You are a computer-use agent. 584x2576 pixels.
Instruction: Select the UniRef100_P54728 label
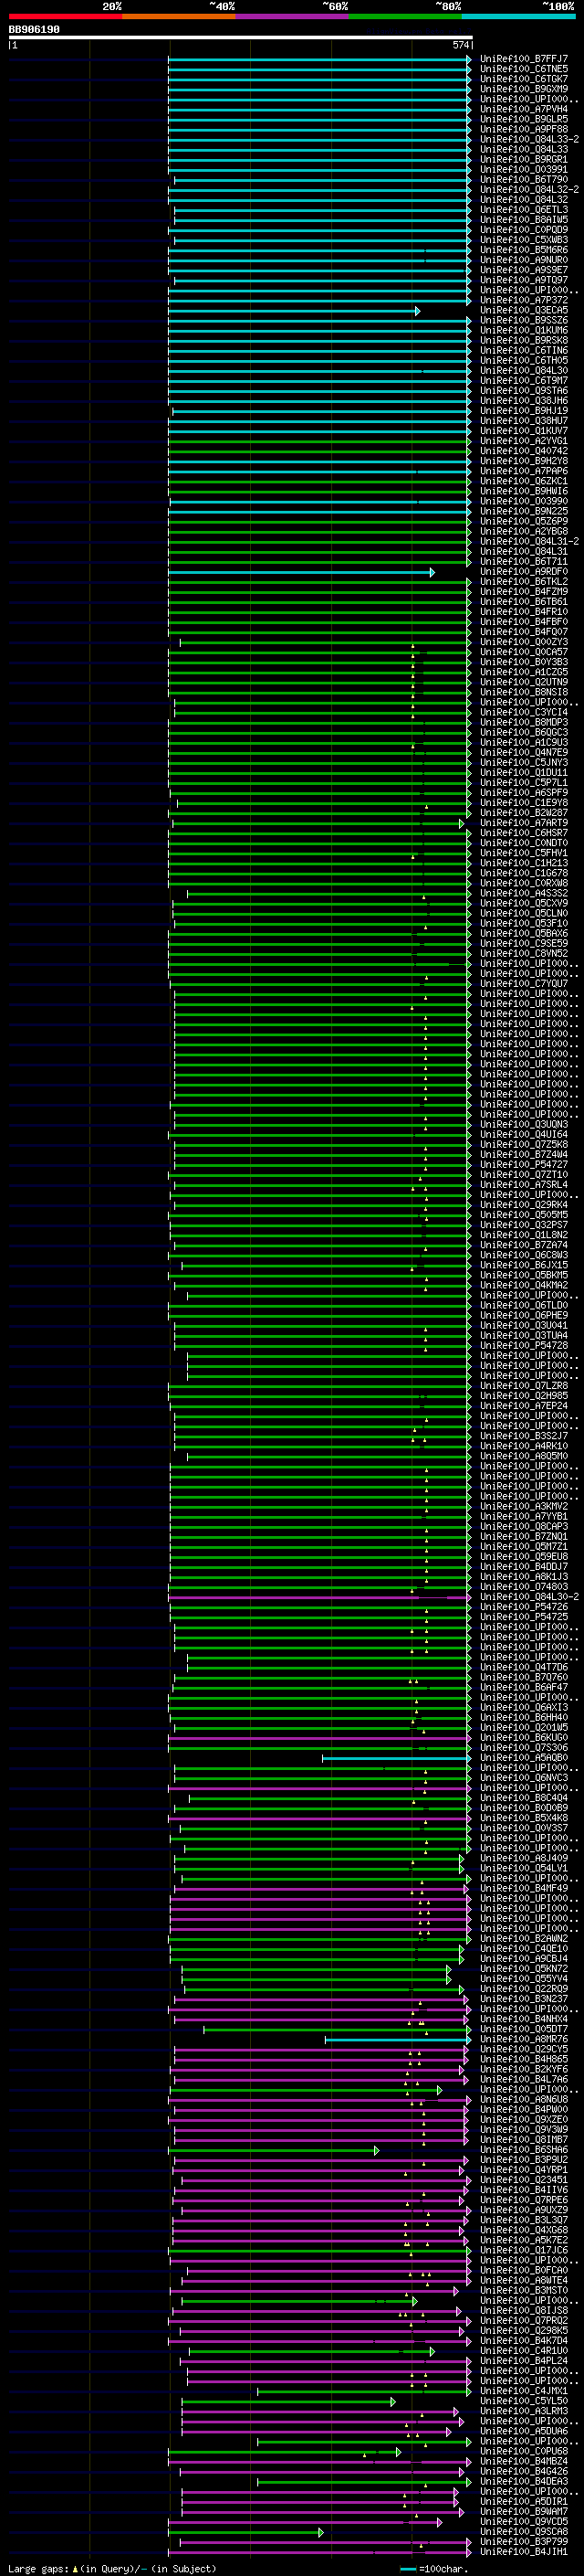(x=524, y=1346)
